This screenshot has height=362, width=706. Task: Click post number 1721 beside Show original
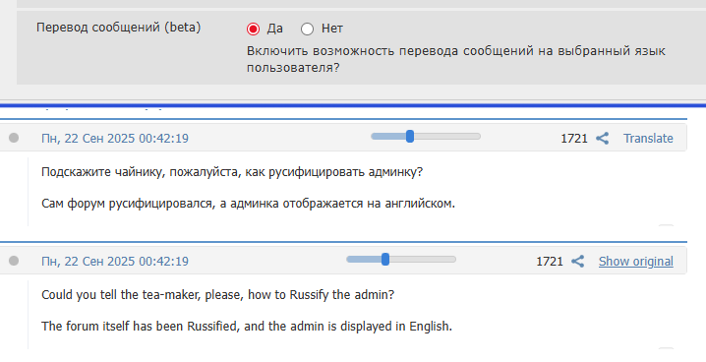[x=550, y=261]
